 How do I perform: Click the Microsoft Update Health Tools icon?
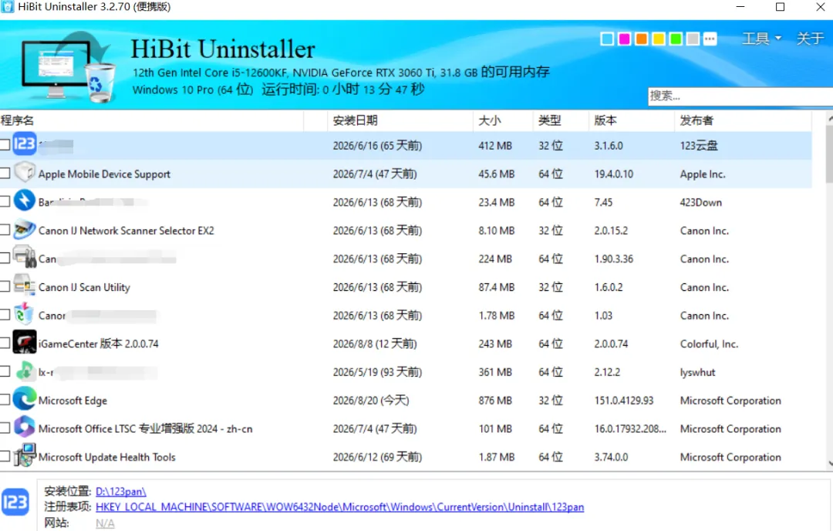pyautogui.click(x=25, y=455)
